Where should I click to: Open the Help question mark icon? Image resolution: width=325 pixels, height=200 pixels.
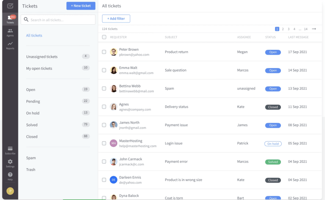tap(10, 176)
